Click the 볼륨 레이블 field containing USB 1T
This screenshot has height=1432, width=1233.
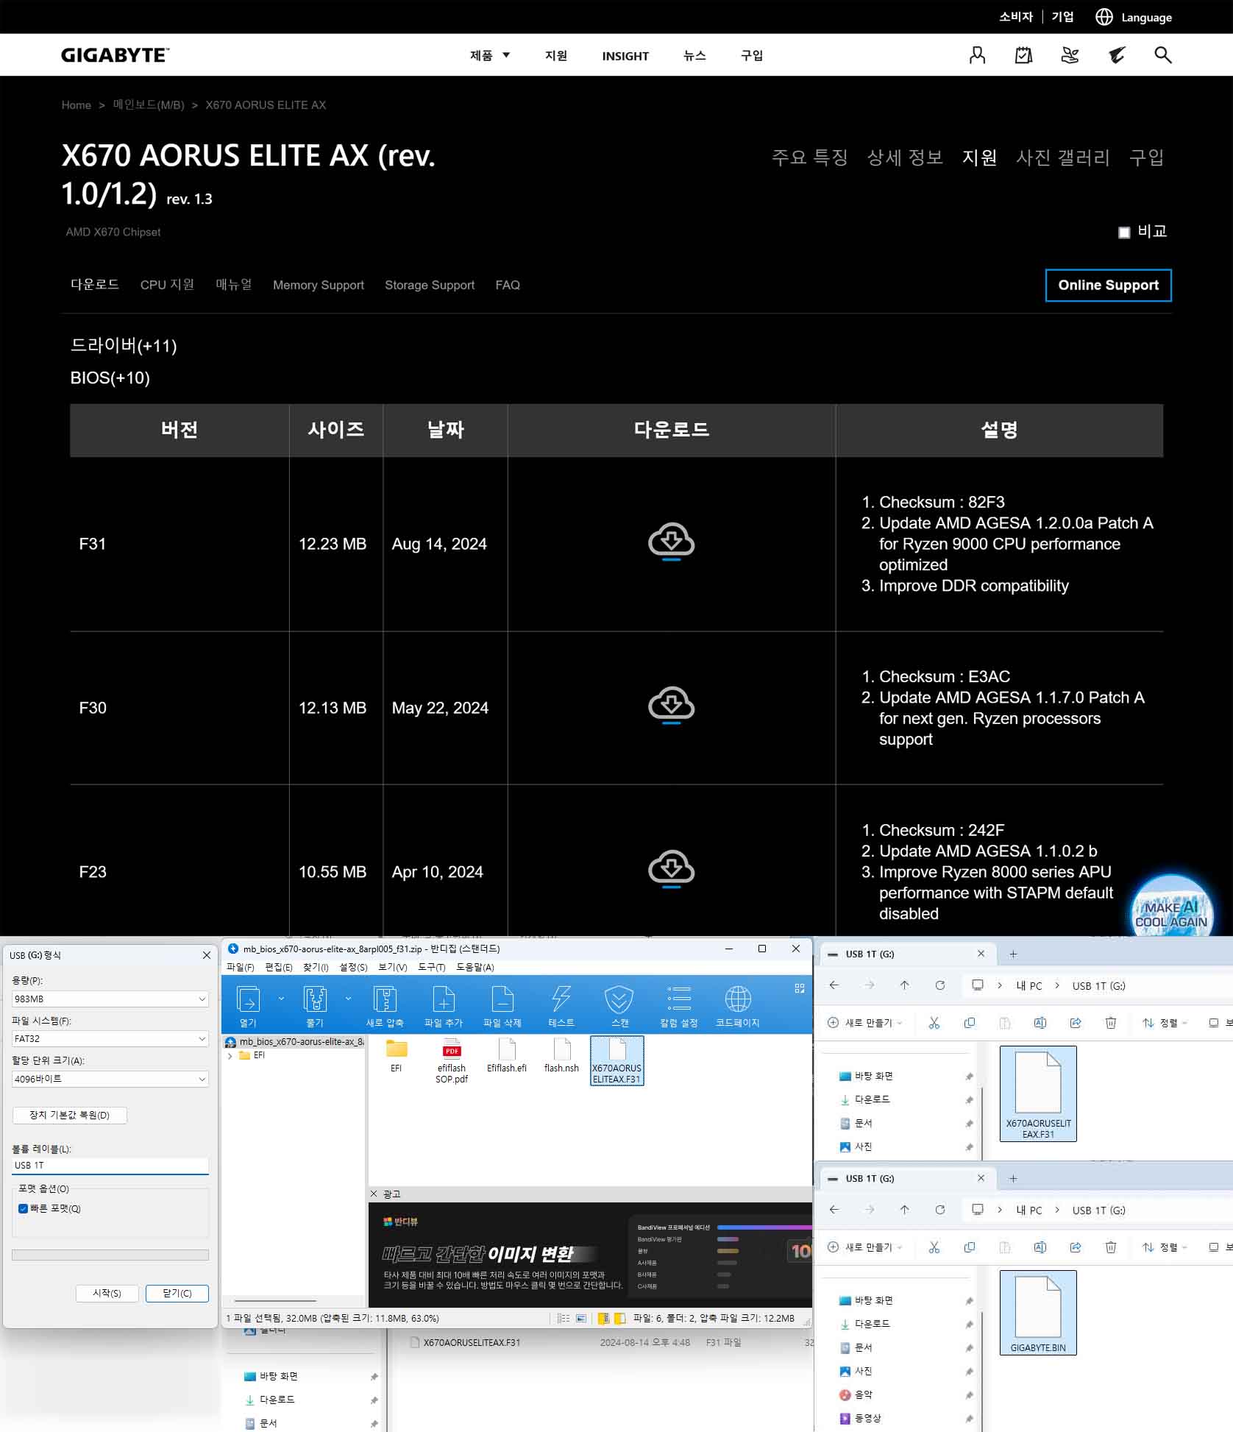click(110, 1165)
